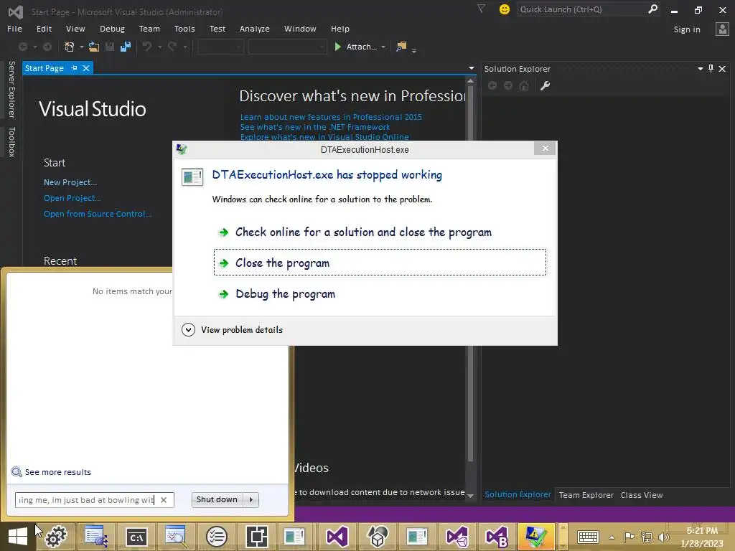Viewport: 735px width, 551px height.
Task: Click the checklist taskbar icon
Action: click(x=217, y=537)
